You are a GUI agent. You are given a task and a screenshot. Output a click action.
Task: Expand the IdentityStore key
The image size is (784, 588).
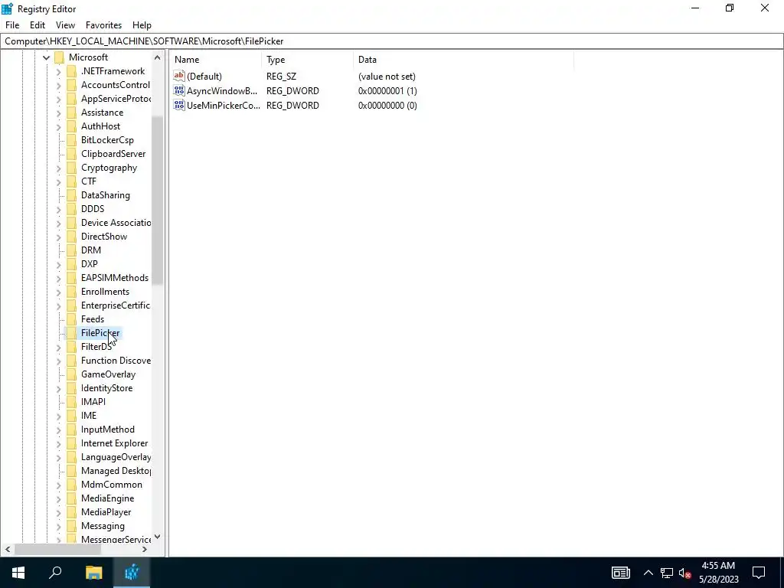[x=58, y=388]
